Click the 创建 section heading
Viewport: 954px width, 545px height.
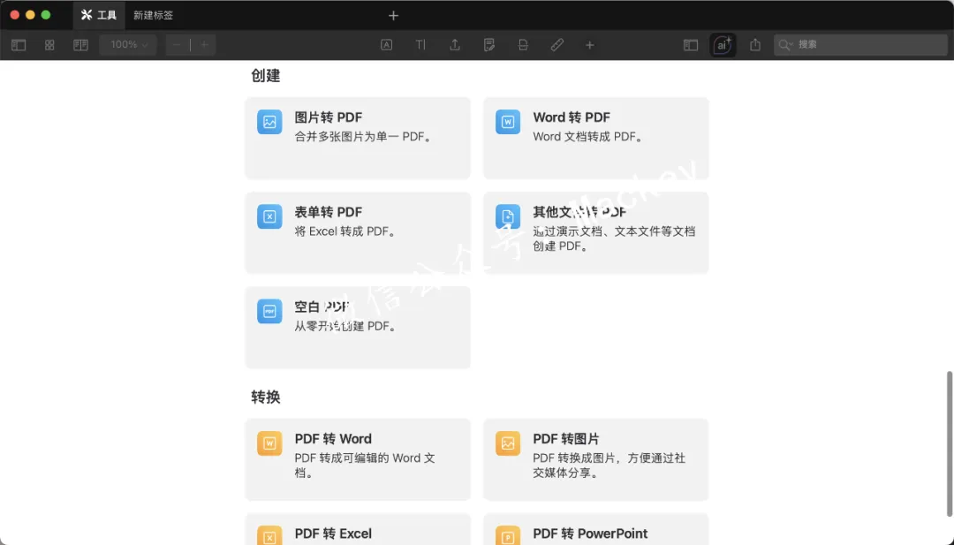[265, 75]
